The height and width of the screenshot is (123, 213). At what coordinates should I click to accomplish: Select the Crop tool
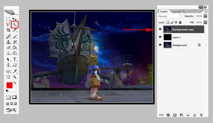tap(8, 30)
